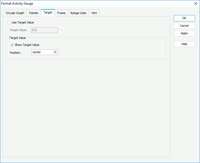Click the Position label

pyautogui.click(x=15, y=52)
